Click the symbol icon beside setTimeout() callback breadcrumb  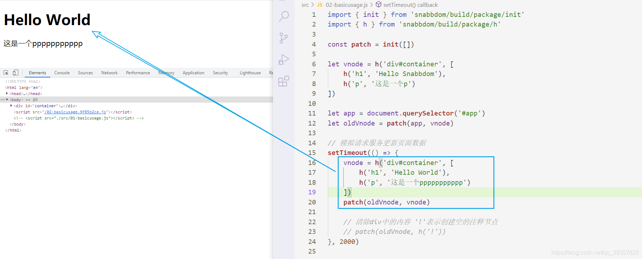click(378, 5)
